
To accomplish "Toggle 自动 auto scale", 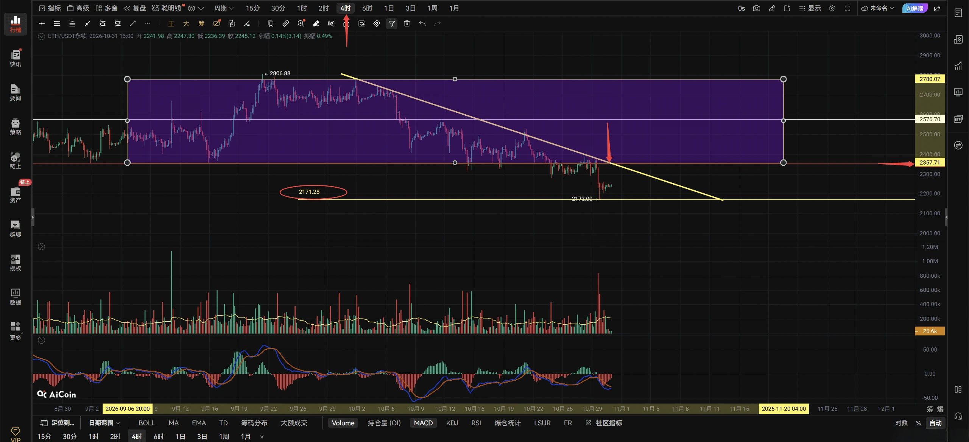I will pos(936,423).
